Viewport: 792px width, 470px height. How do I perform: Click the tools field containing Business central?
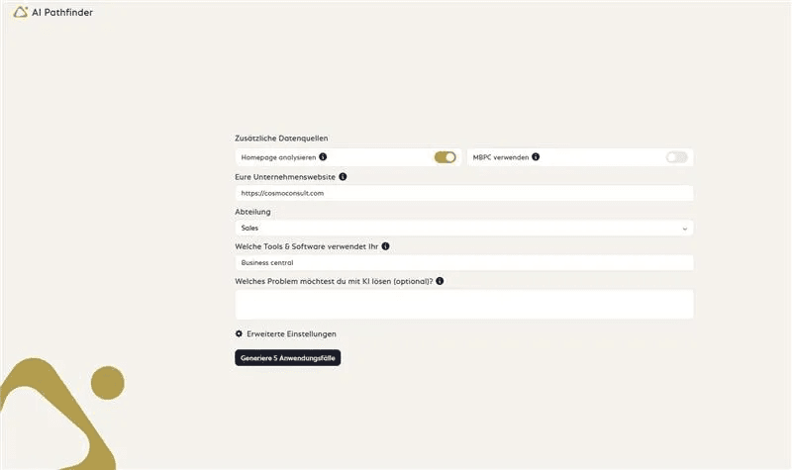tap(463, 263)
